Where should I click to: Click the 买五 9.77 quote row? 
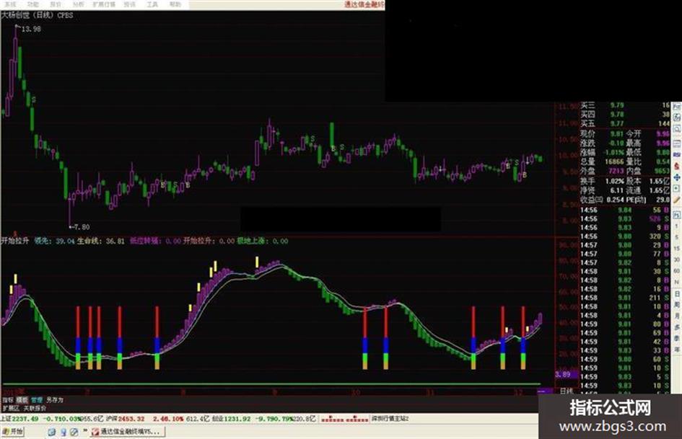click(x=625, y=123)
